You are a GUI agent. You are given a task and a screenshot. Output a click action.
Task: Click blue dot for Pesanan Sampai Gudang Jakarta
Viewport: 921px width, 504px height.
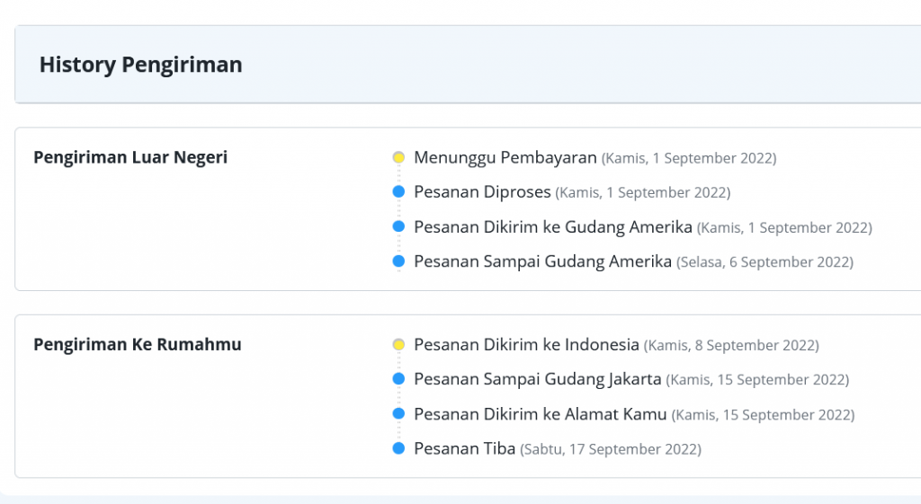[x=398, y=379]
